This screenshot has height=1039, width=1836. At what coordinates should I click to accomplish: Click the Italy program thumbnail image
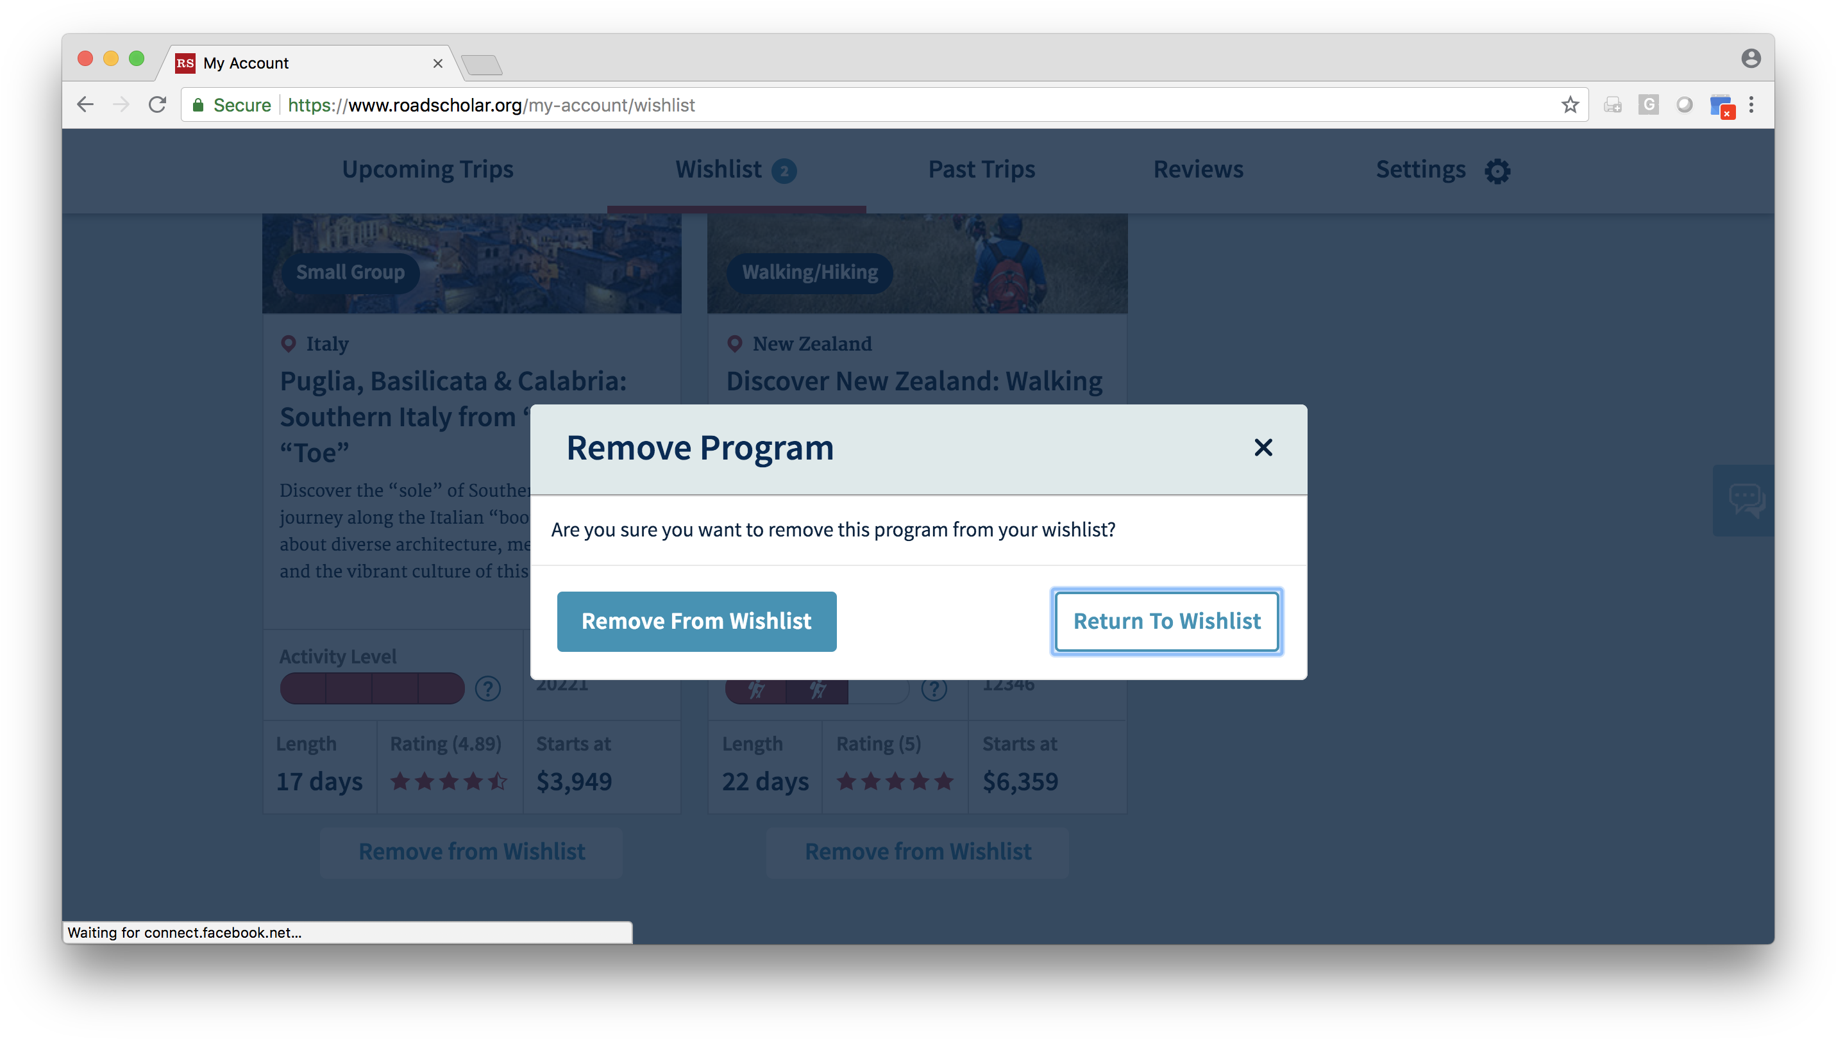471,263
